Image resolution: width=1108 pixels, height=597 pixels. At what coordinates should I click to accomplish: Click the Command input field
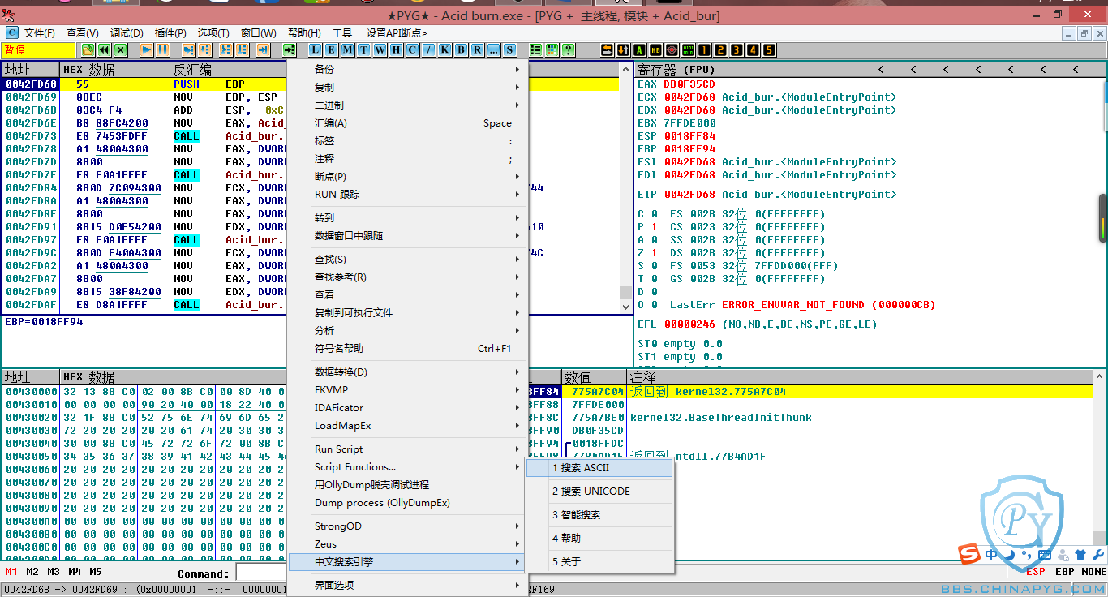[x=261, y=573]
